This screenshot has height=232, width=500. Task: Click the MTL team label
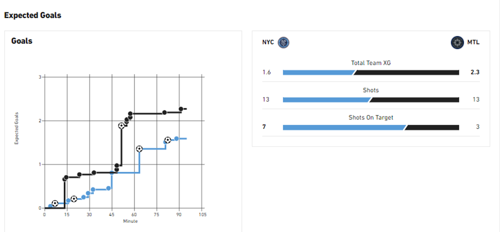[x=474, y=43]
